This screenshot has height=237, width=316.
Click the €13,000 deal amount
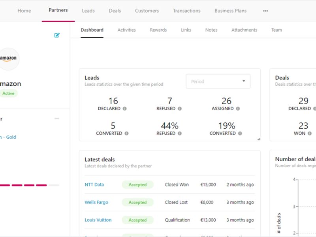(208, 220)
